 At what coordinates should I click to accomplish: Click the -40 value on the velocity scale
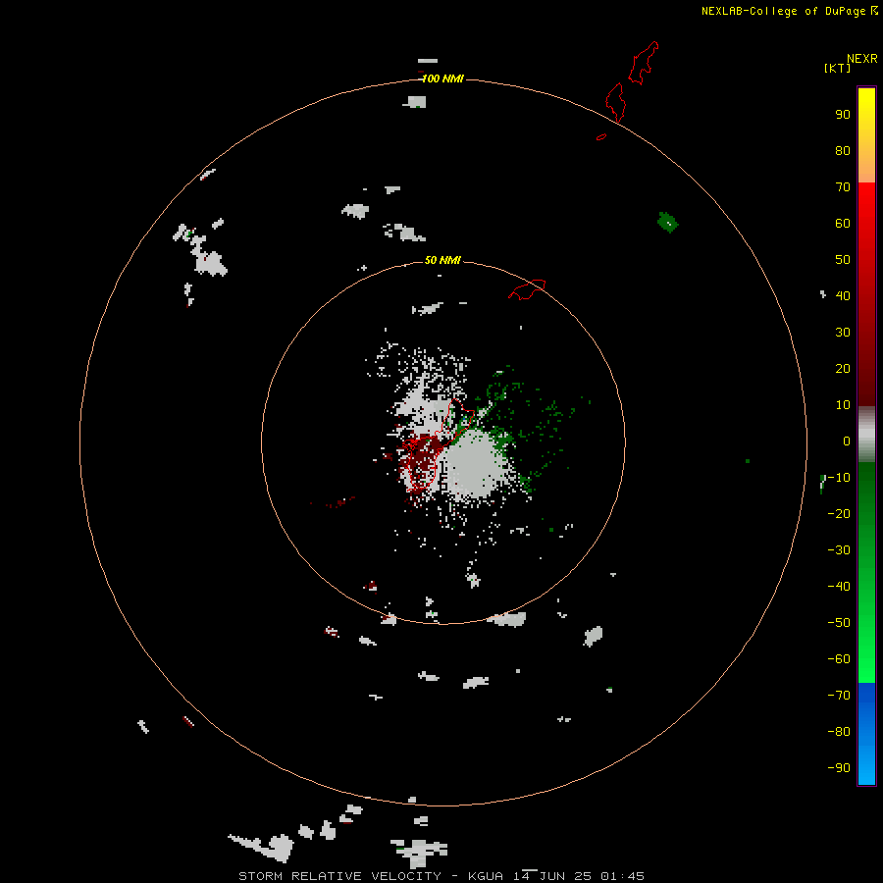click(x=839, y=587)
